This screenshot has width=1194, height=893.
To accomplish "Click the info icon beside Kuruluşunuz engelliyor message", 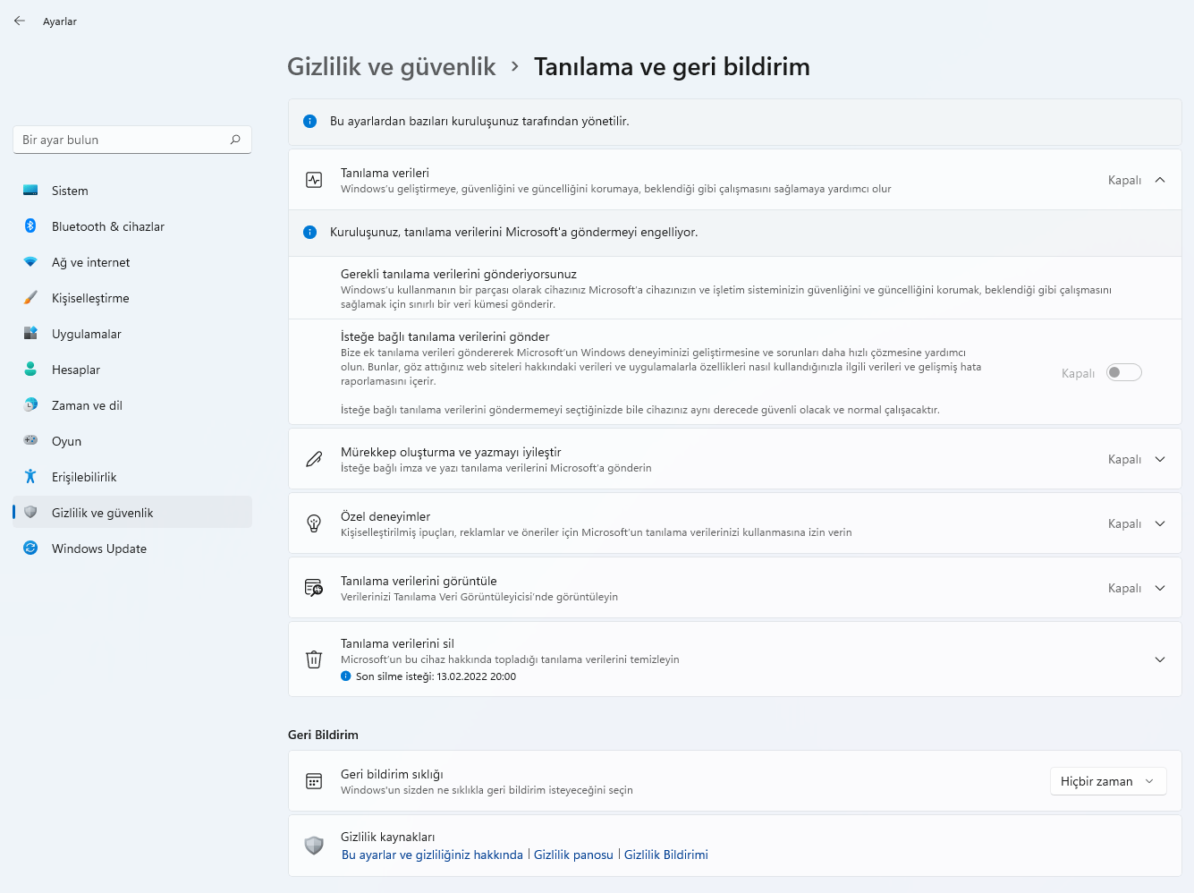I will point(310,232).
